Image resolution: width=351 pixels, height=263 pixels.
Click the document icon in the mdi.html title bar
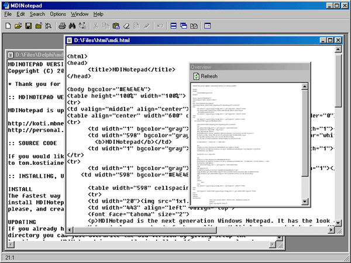tap(70, 40)
